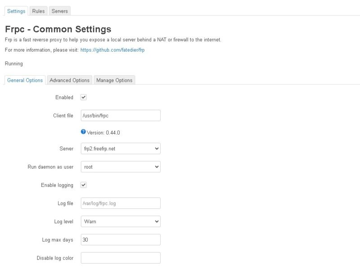Switch to the Servers tab
The image size is (360, 270).
(x=60, y=11)
